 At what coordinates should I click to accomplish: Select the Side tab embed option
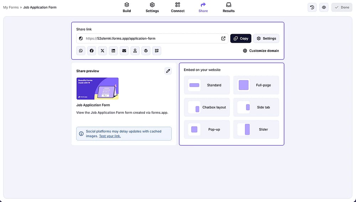pos(256,107)
